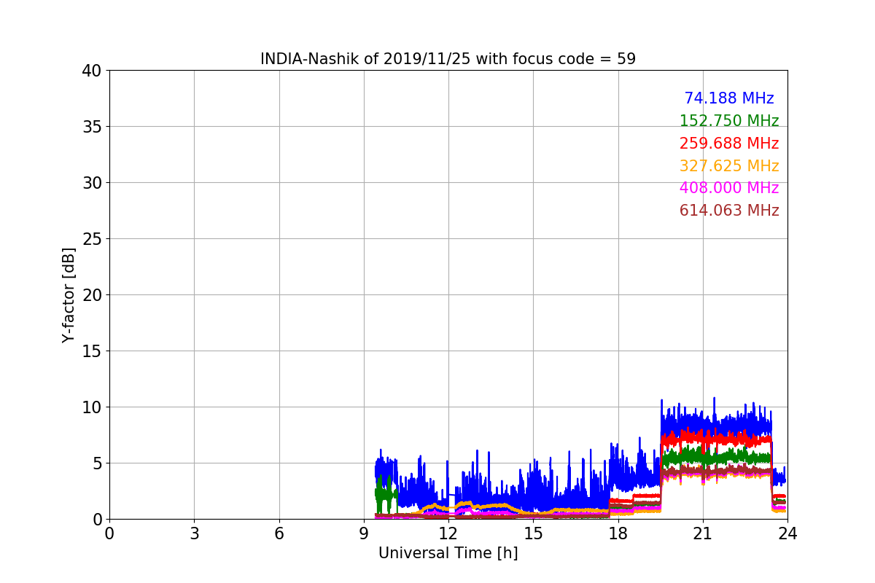
Task: Click the y-axis tick label 15
Action: (x=92, y=351)
